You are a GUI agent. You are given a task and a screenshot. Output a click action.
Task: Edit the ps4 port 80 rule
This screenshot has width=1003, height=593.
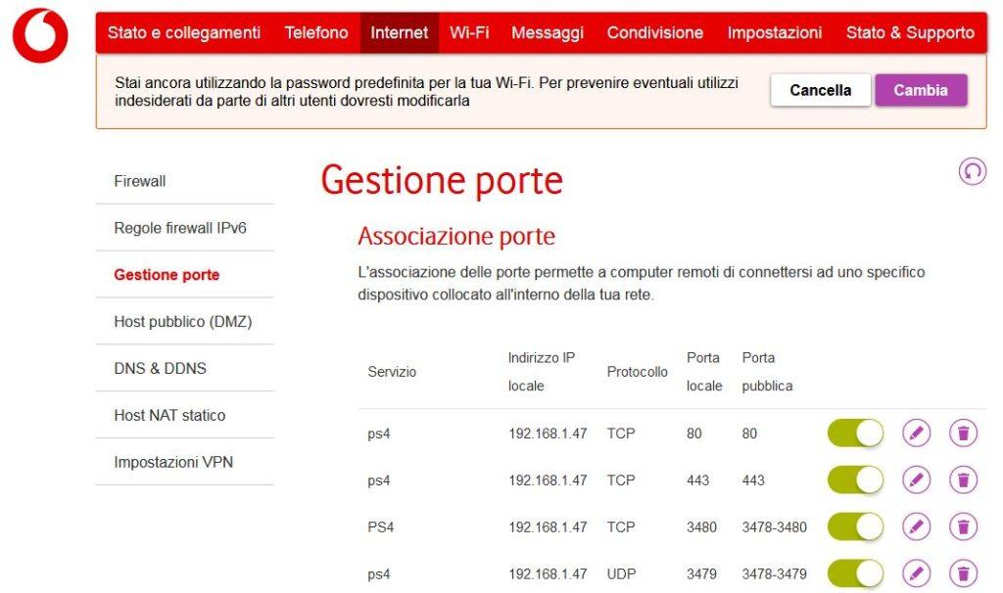point(917,433)
